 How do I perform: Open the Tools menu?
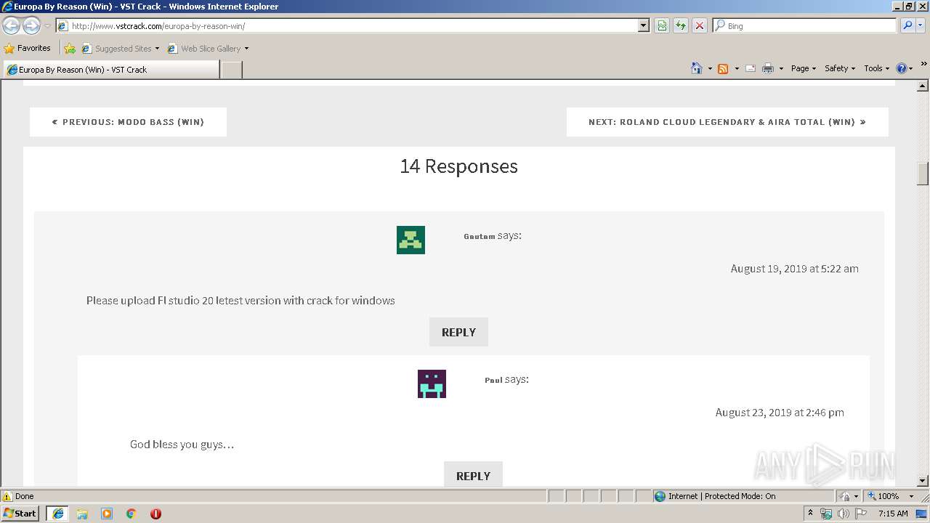tap(876, 68)
